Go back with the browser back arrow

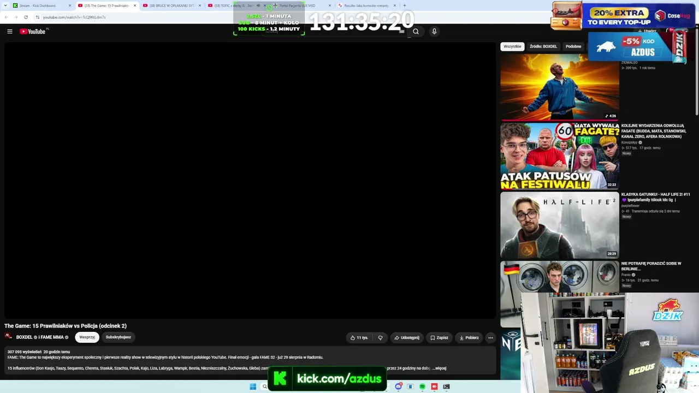(x=6, y=17)
